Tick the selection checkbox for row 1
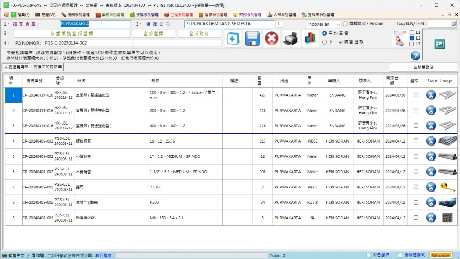Viewport: 460px width, 259px height. coord(416,95)
